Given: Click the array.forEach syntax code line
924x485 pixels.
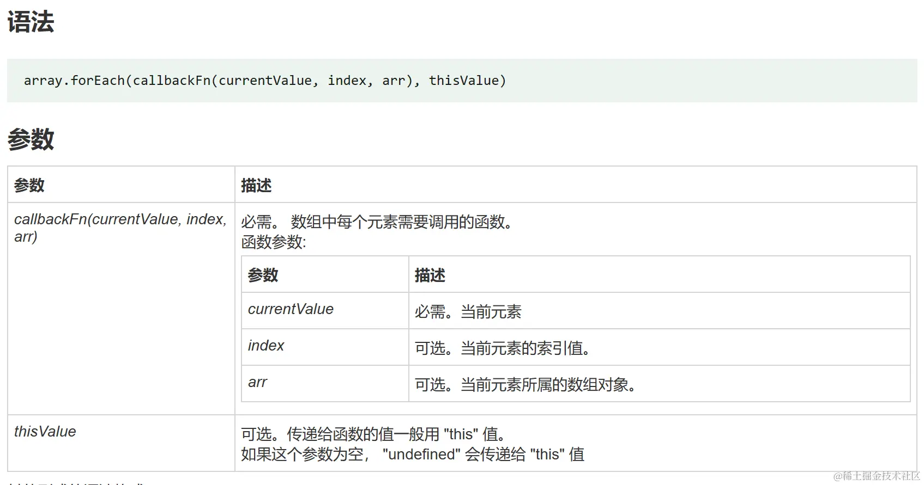Looking at the screenshot, I should pos(265,81).
